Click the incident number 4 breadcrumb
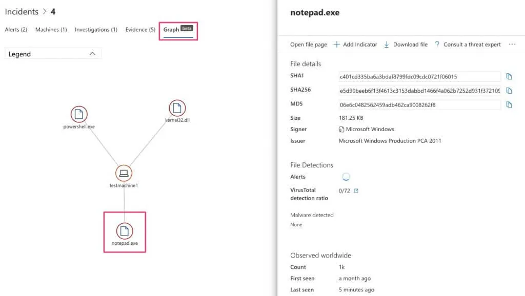The height and width of the screenshot is (296, 525). click(53, 12)
